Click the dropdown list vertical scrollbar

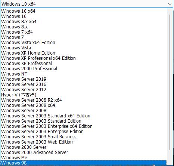(170, 82)
